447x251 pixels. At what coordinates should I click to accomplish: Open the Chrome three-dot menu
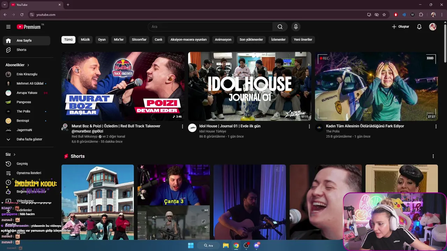point(442,15)
